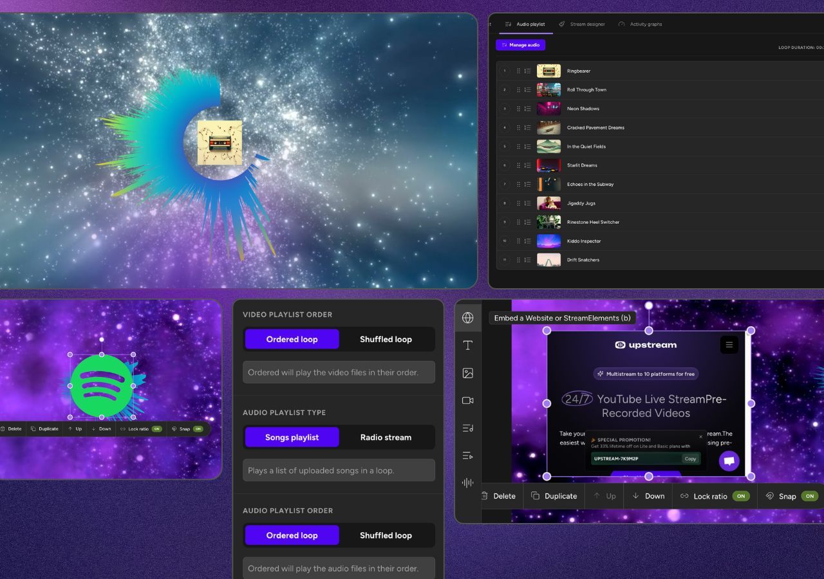Close the Special Promotion popup

click(x=701, y=437)
